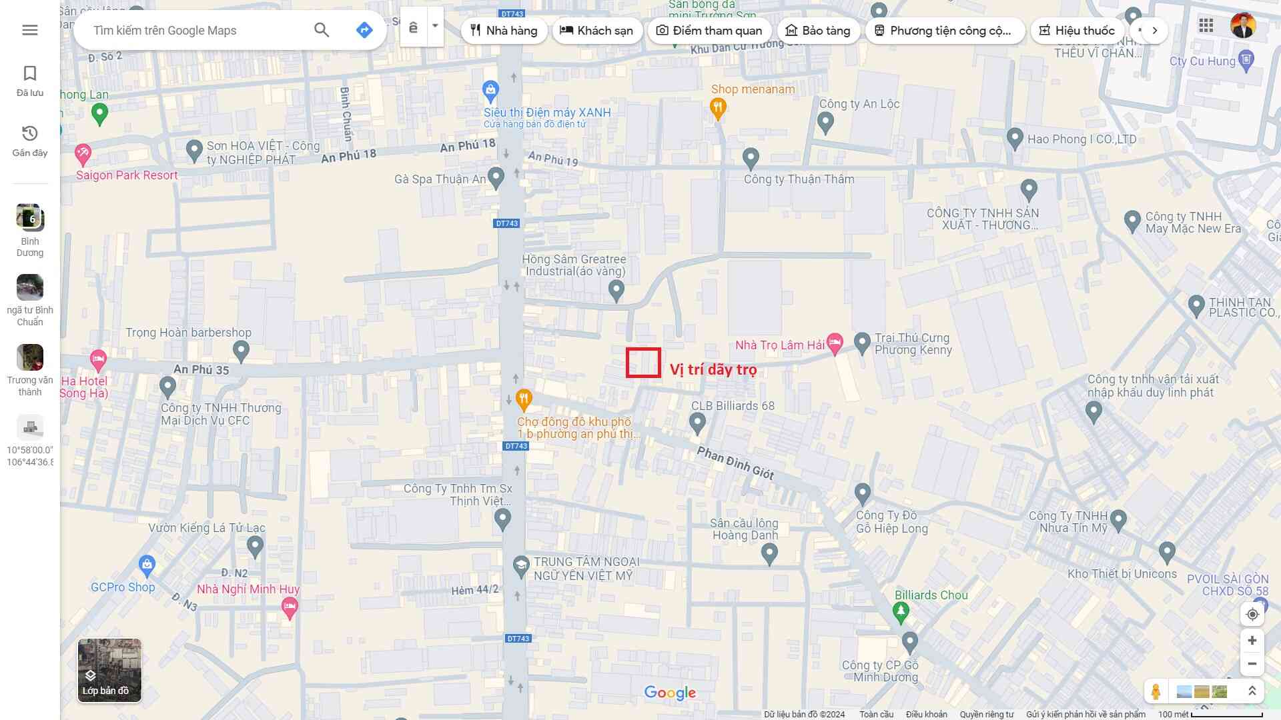Open the hamburger main menu
This screenshot has height=720, width=1281.
click(x=30, y=30)
